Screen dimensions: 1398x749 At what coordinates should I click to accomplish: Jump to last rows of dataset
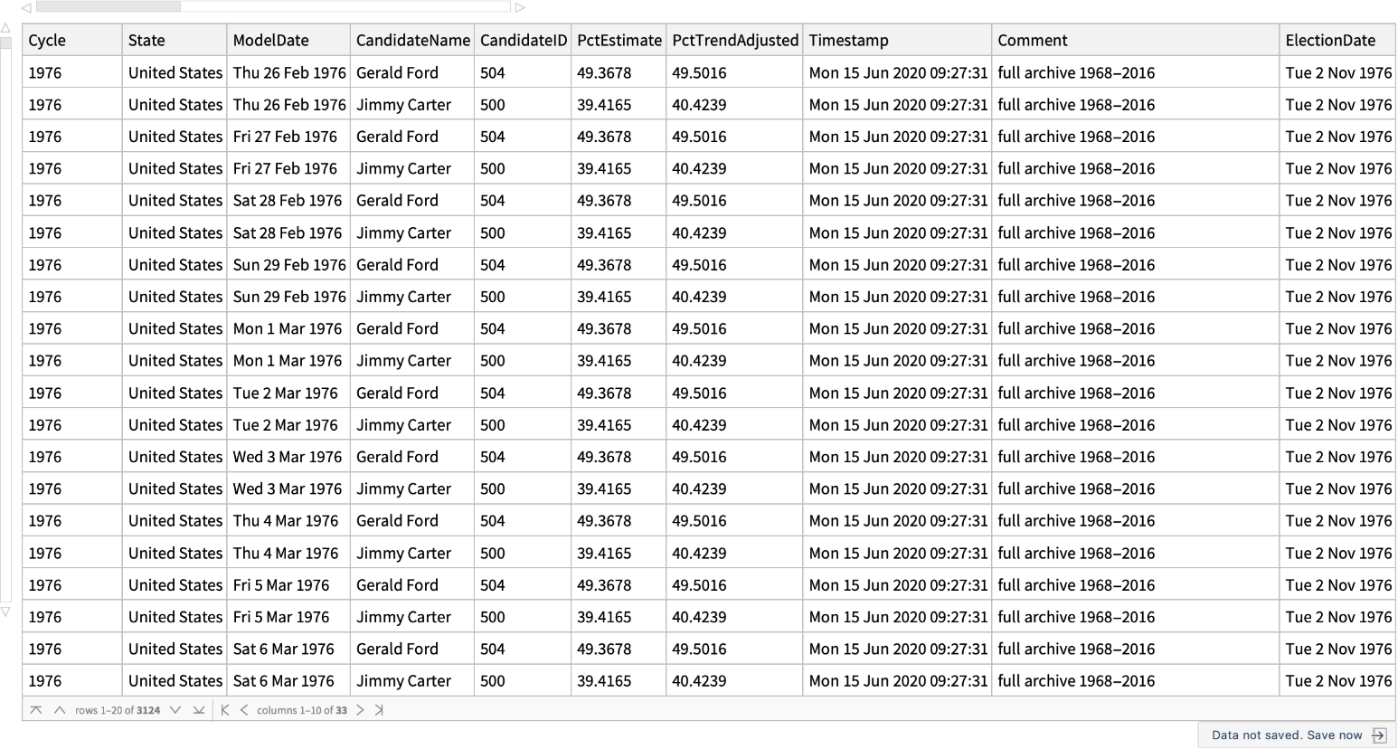199,710
